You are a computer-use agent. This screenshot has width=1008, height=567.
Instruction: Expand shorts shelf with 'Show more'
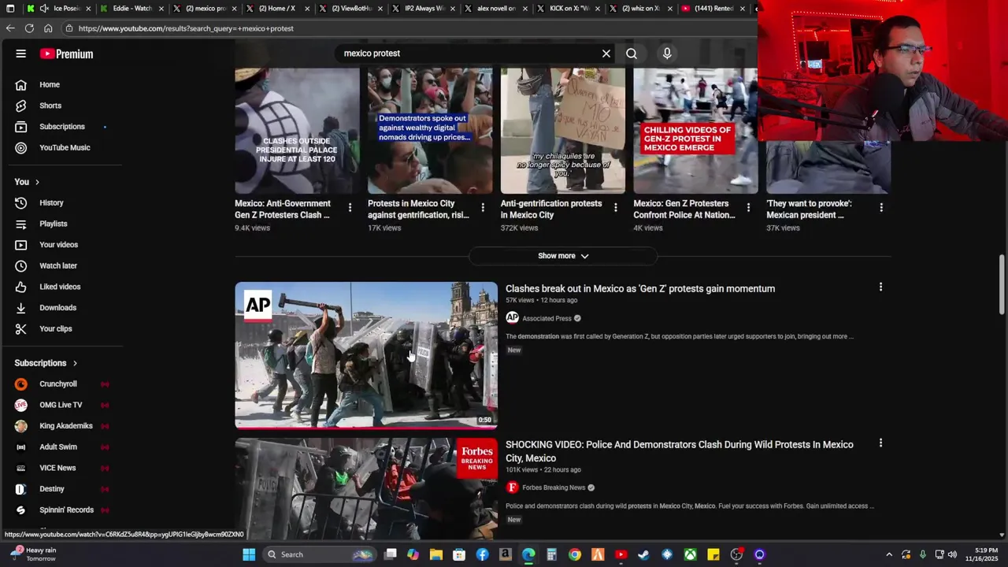563,256
